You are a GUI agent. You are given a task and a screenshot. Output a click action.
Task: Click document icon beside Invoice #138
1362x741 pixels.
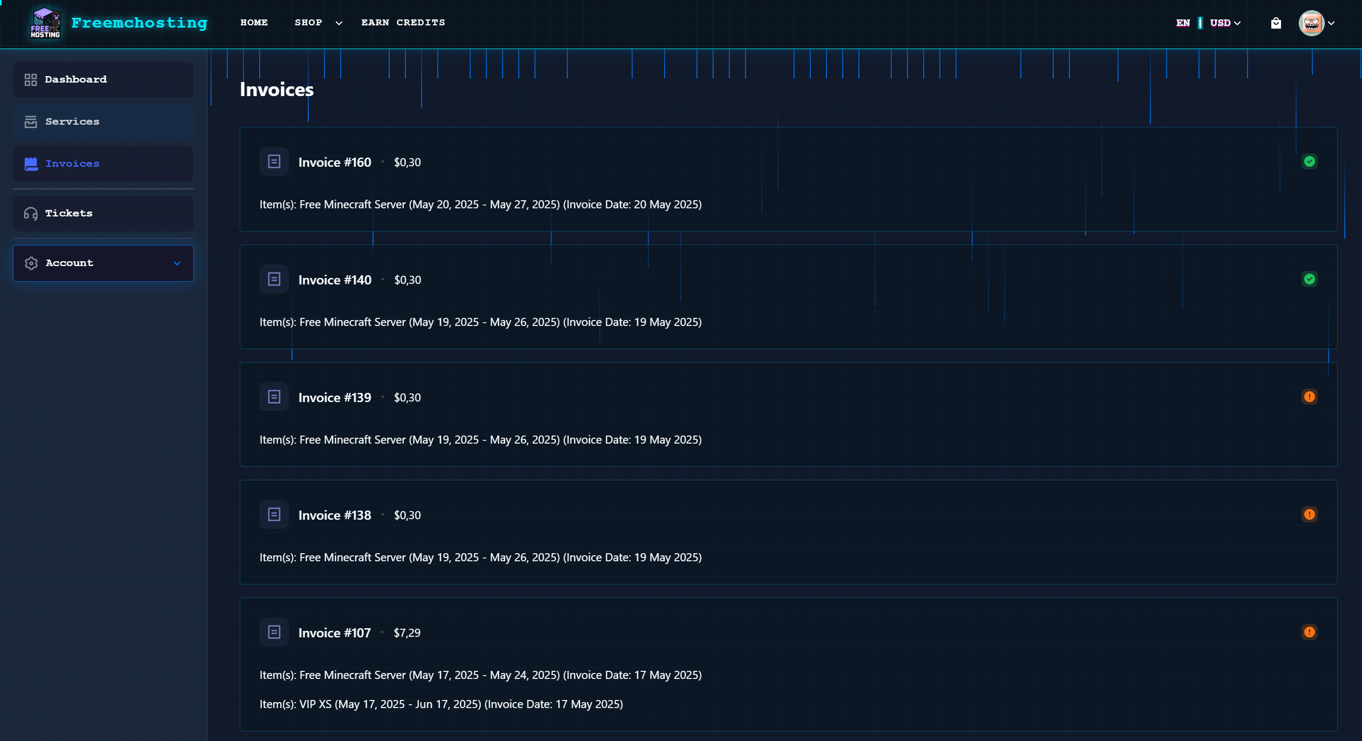[274, 514]
